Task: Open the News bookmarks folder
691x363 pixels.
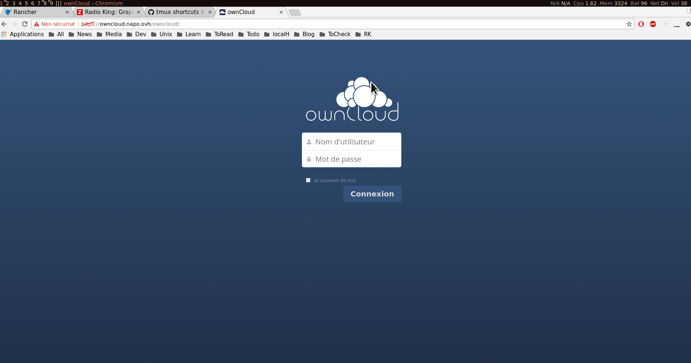Action: [x=80, y=34]
